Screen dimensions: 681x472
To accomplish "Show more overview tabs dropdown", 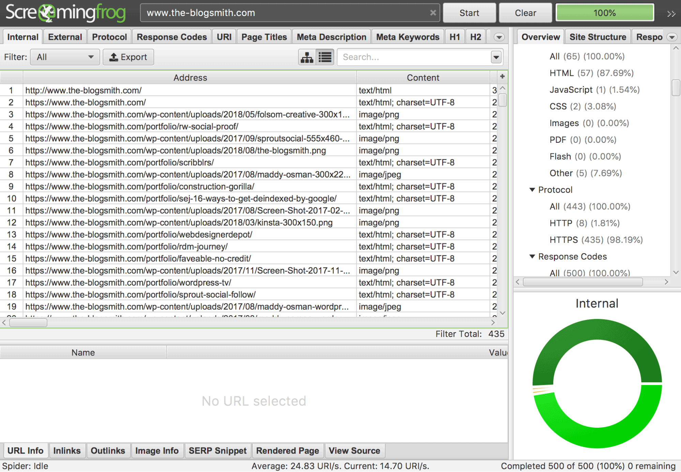I will (x=672, y=37).
